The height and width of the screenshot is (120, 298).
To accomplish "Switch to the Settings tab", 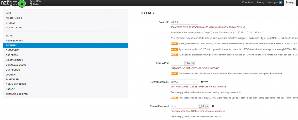I will click(290, 3).
